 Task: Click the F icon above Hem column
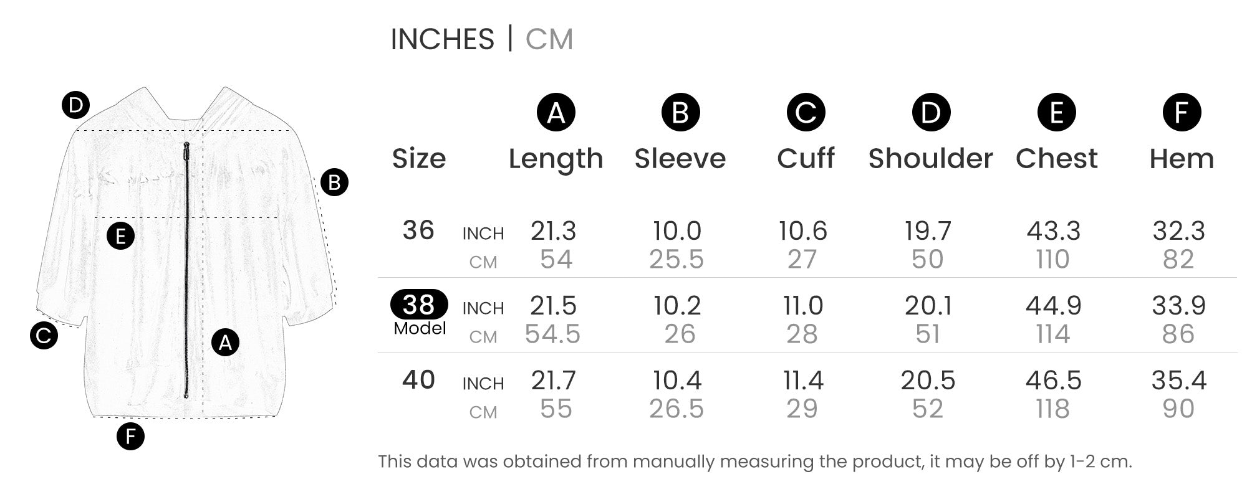click(1182, 113)
